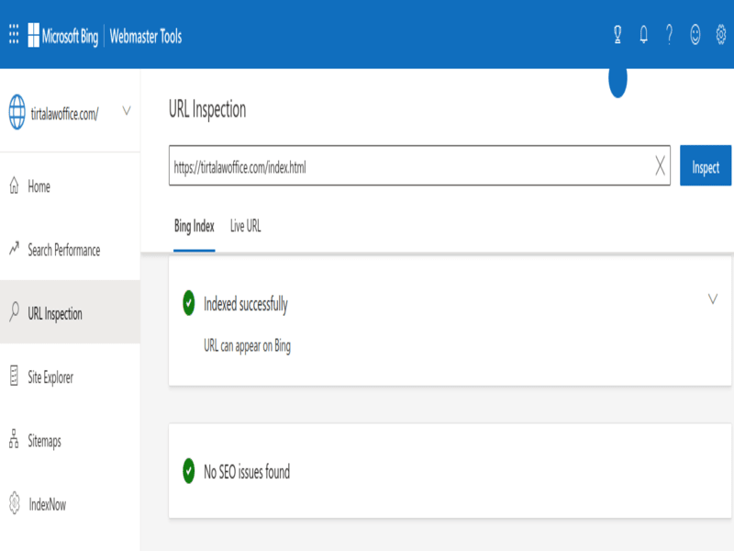Open Search Performance from sidebar
The image size is (734, 551).
[x=63, y=250]
